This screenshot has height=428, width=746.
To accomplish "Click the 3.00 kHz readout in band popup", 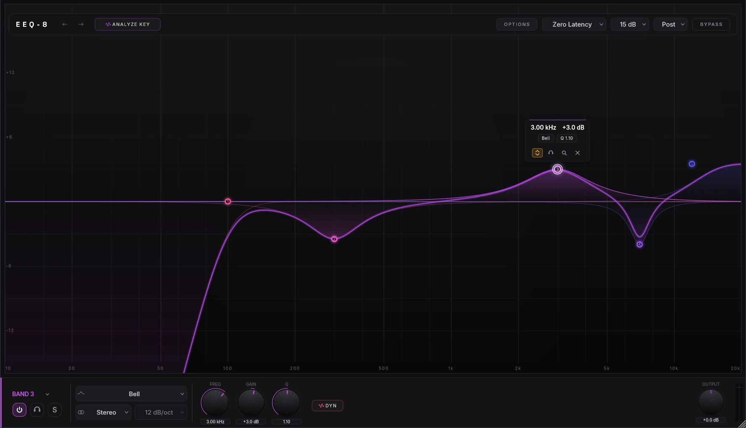I will [x=543, y=127].
